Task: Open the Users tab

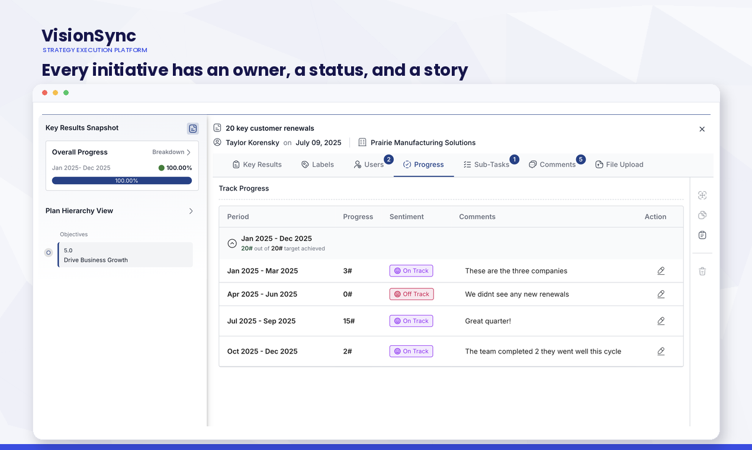Action: click(369, 165)
